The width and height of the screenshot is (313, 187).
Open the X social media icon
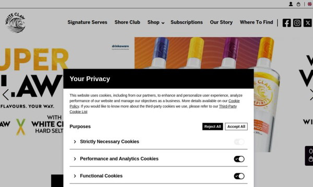click(x=308, y=23)
